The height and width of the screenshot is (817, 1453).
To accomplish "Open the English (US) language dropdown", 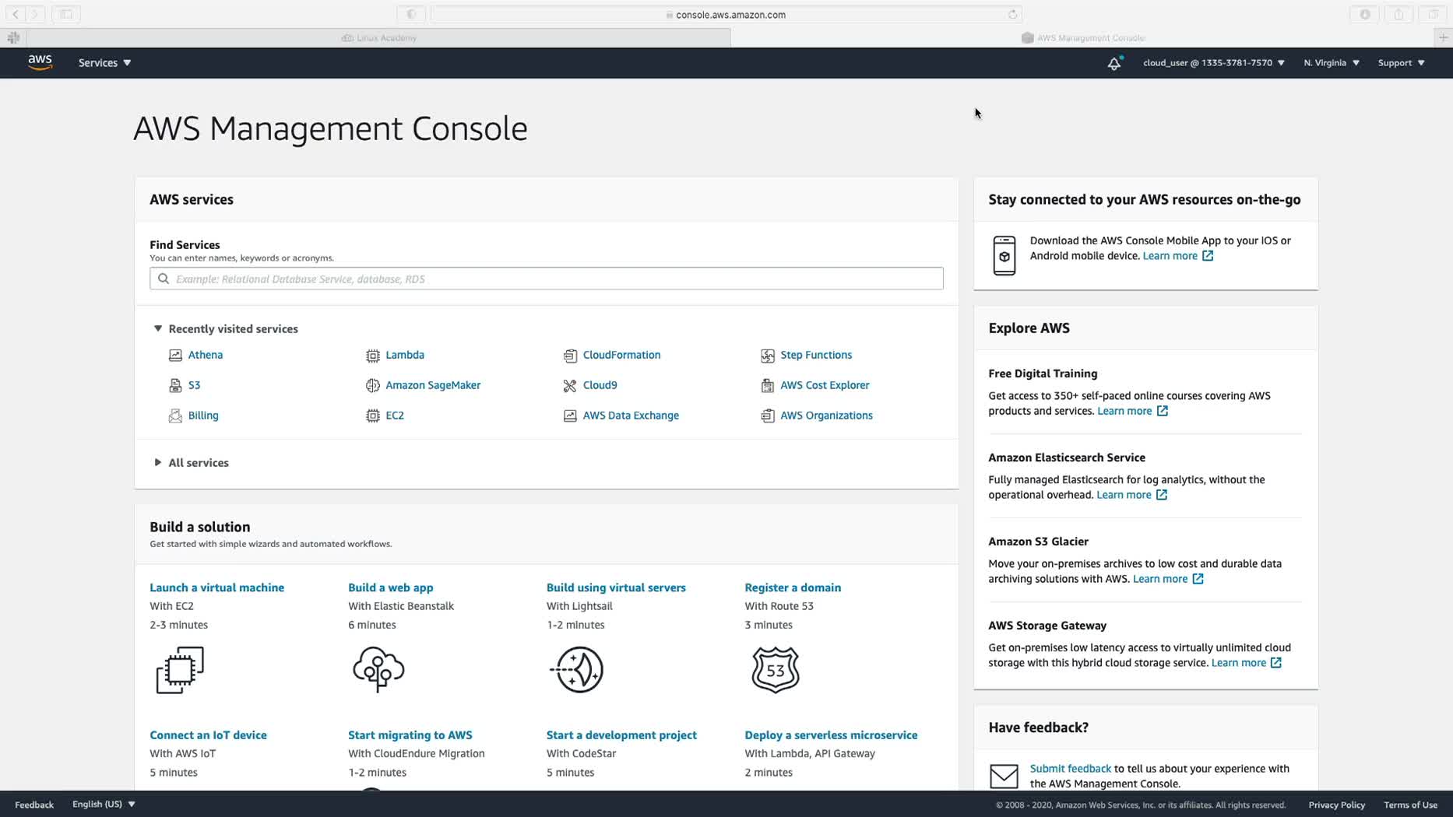I will click(x=104, y=805).
